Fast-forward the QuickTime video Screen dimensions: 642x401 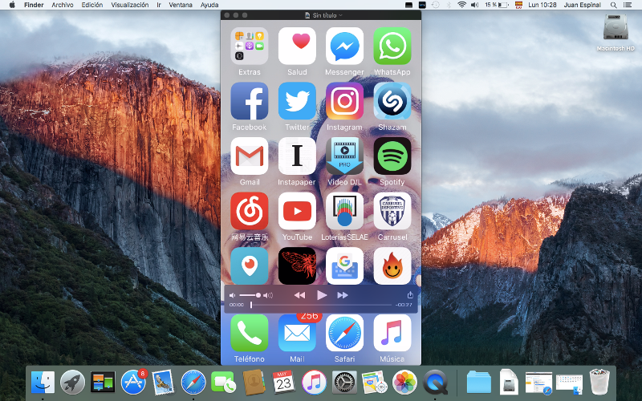[343, 295]
